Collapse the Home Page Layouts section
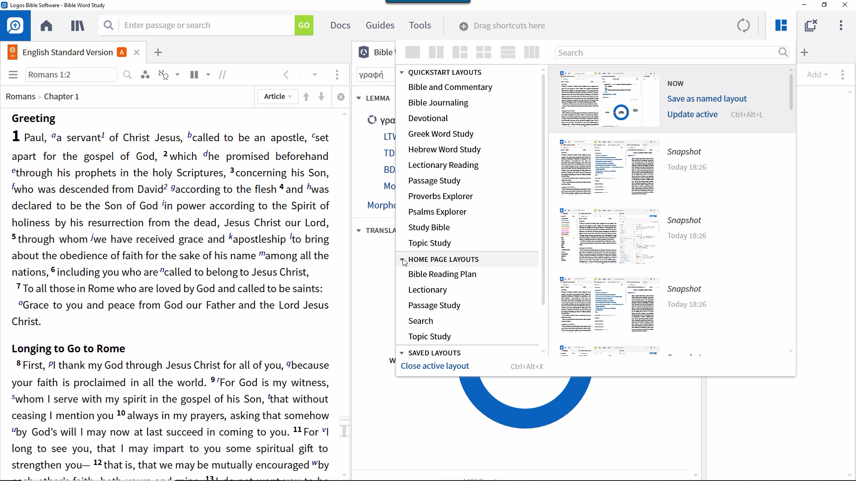This screenshot has height=481, width=856. [402, 259]
